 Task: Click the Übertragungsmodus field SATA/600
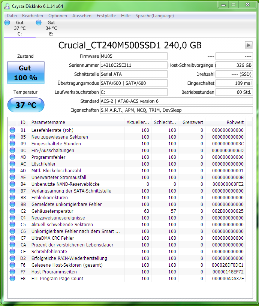point(133,83)
